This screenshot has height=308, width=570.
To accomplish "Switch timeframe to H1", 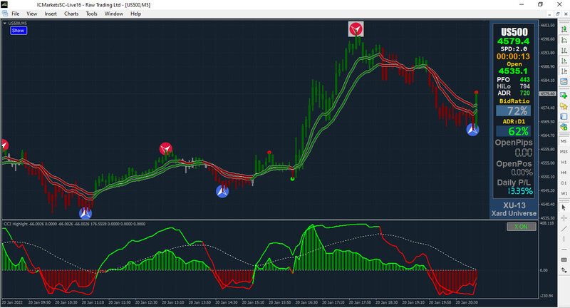I will point(564,162).
